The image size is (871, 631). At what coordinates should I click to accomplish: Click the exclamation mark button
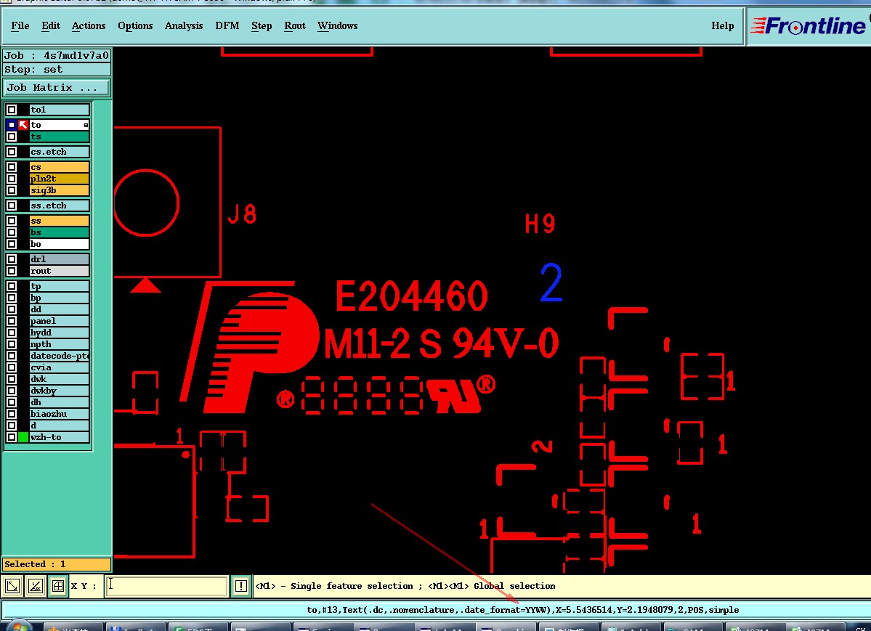[241, 586]
